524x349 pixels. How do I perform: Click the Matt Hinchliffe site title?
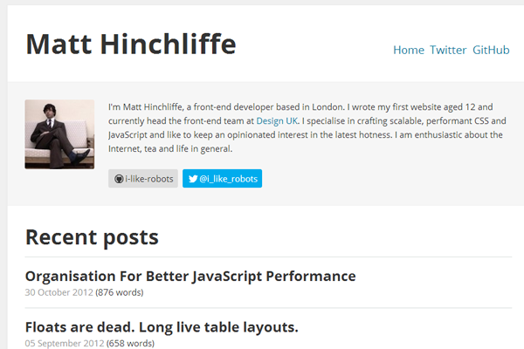pyautogui.click(x=131, y=44)
